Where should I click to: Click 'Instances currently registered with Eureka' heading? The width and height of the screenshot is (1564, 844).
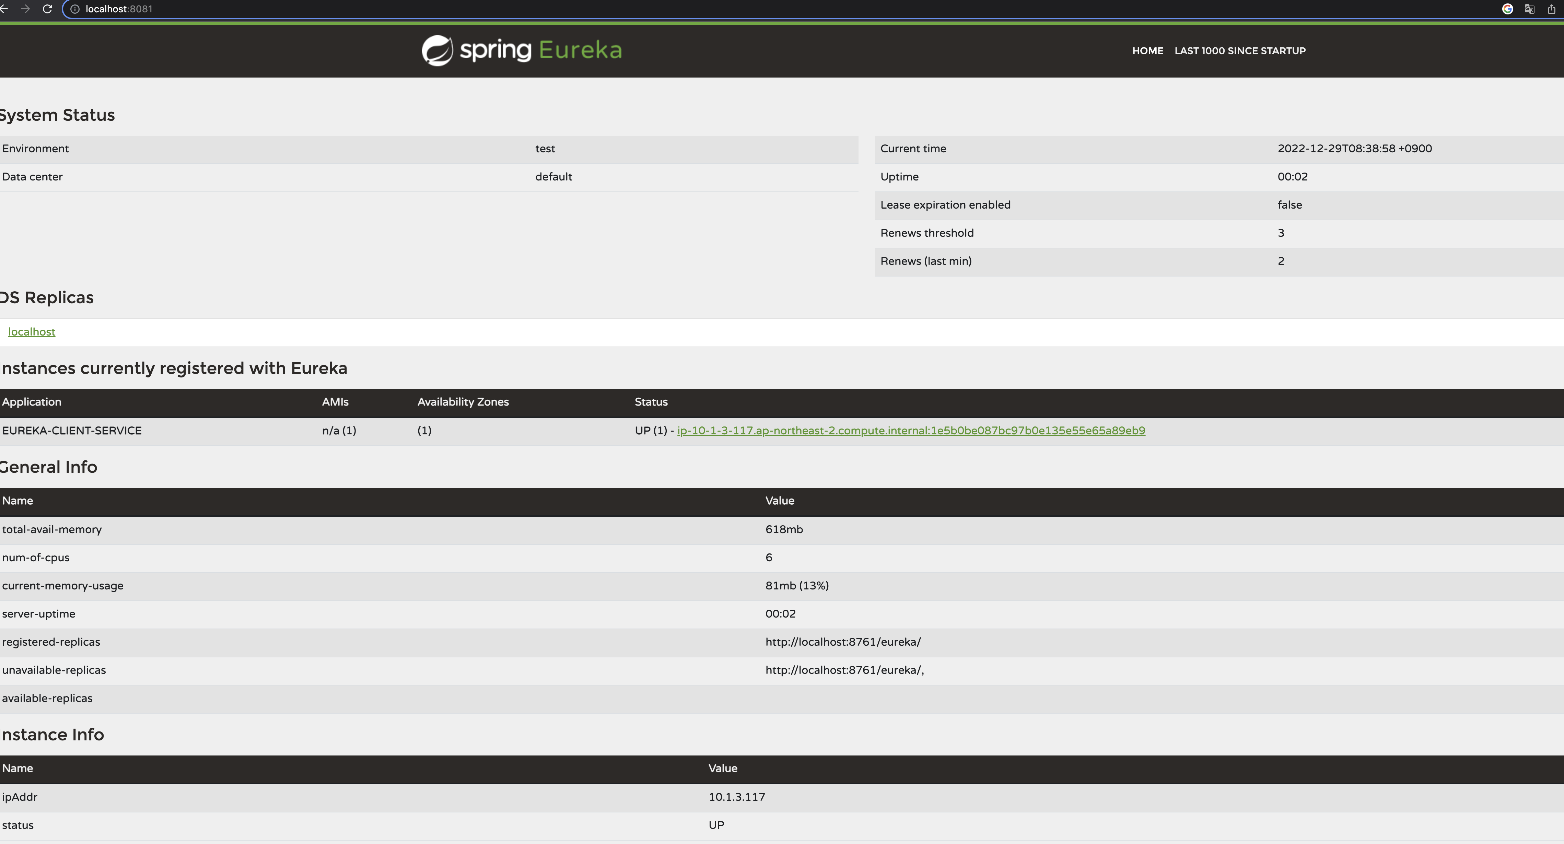(x=173, y=368)
